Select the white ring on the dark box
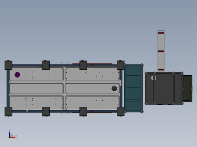The height and width of the screenshot is (147, 197). point(153,78)
